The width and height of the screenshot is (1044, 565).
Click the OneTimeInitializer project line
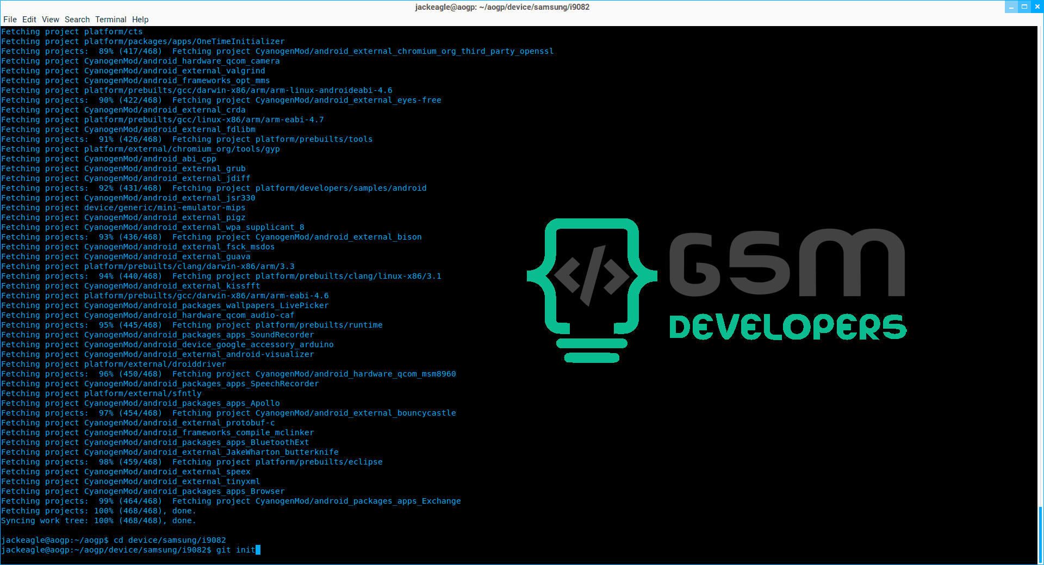click(142, 41)
